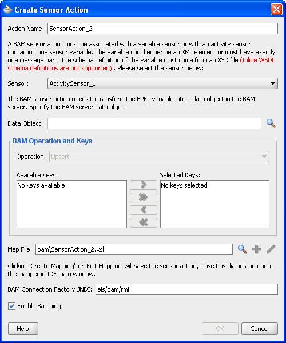Click the Edit Mapping pencil icon
Image resolution: width=286 pixels, height=343 pixels.
[271, 249]
